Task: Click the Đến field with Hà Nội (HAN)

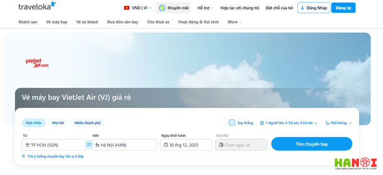Action: point(124,145)
